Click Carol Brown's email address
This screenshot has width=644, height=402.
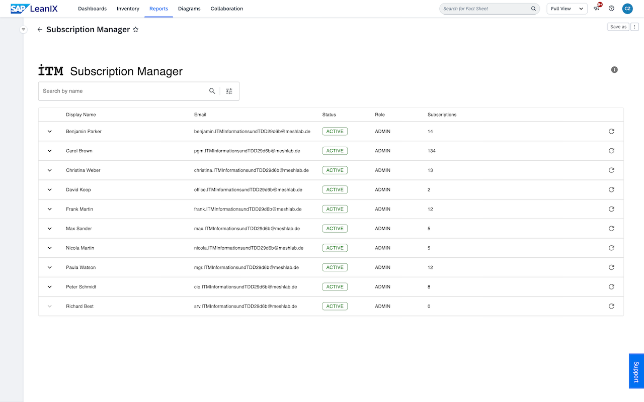click(x=247, y=151)
